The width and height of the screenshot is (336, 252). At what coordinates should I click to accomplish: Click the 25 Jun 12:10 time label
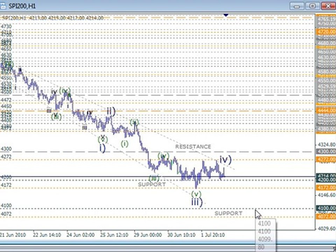[x=114, y=235]
